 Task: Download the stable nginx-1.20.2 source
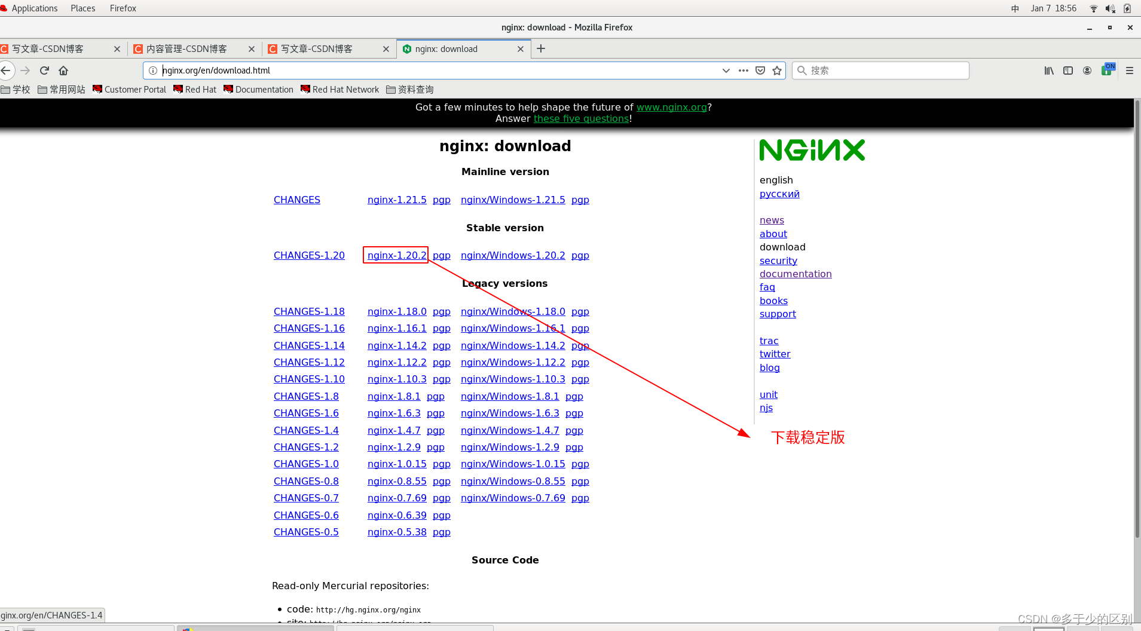tap(397, 256)
